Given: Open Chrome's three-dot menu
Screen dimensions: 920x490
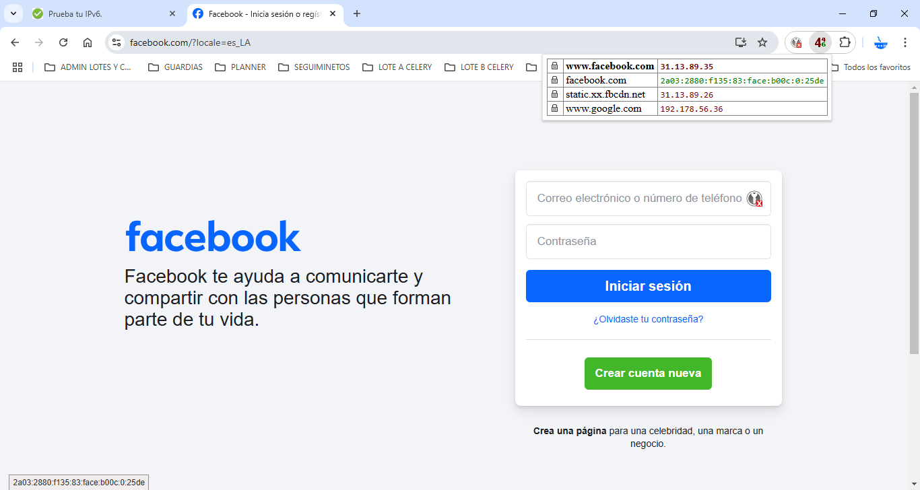Looking at the screenshot, I should pyautogui.click(x=905, y=42).
